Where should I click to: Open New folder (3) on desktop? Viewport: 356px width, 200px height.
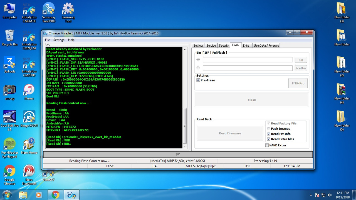pos(342,13)
